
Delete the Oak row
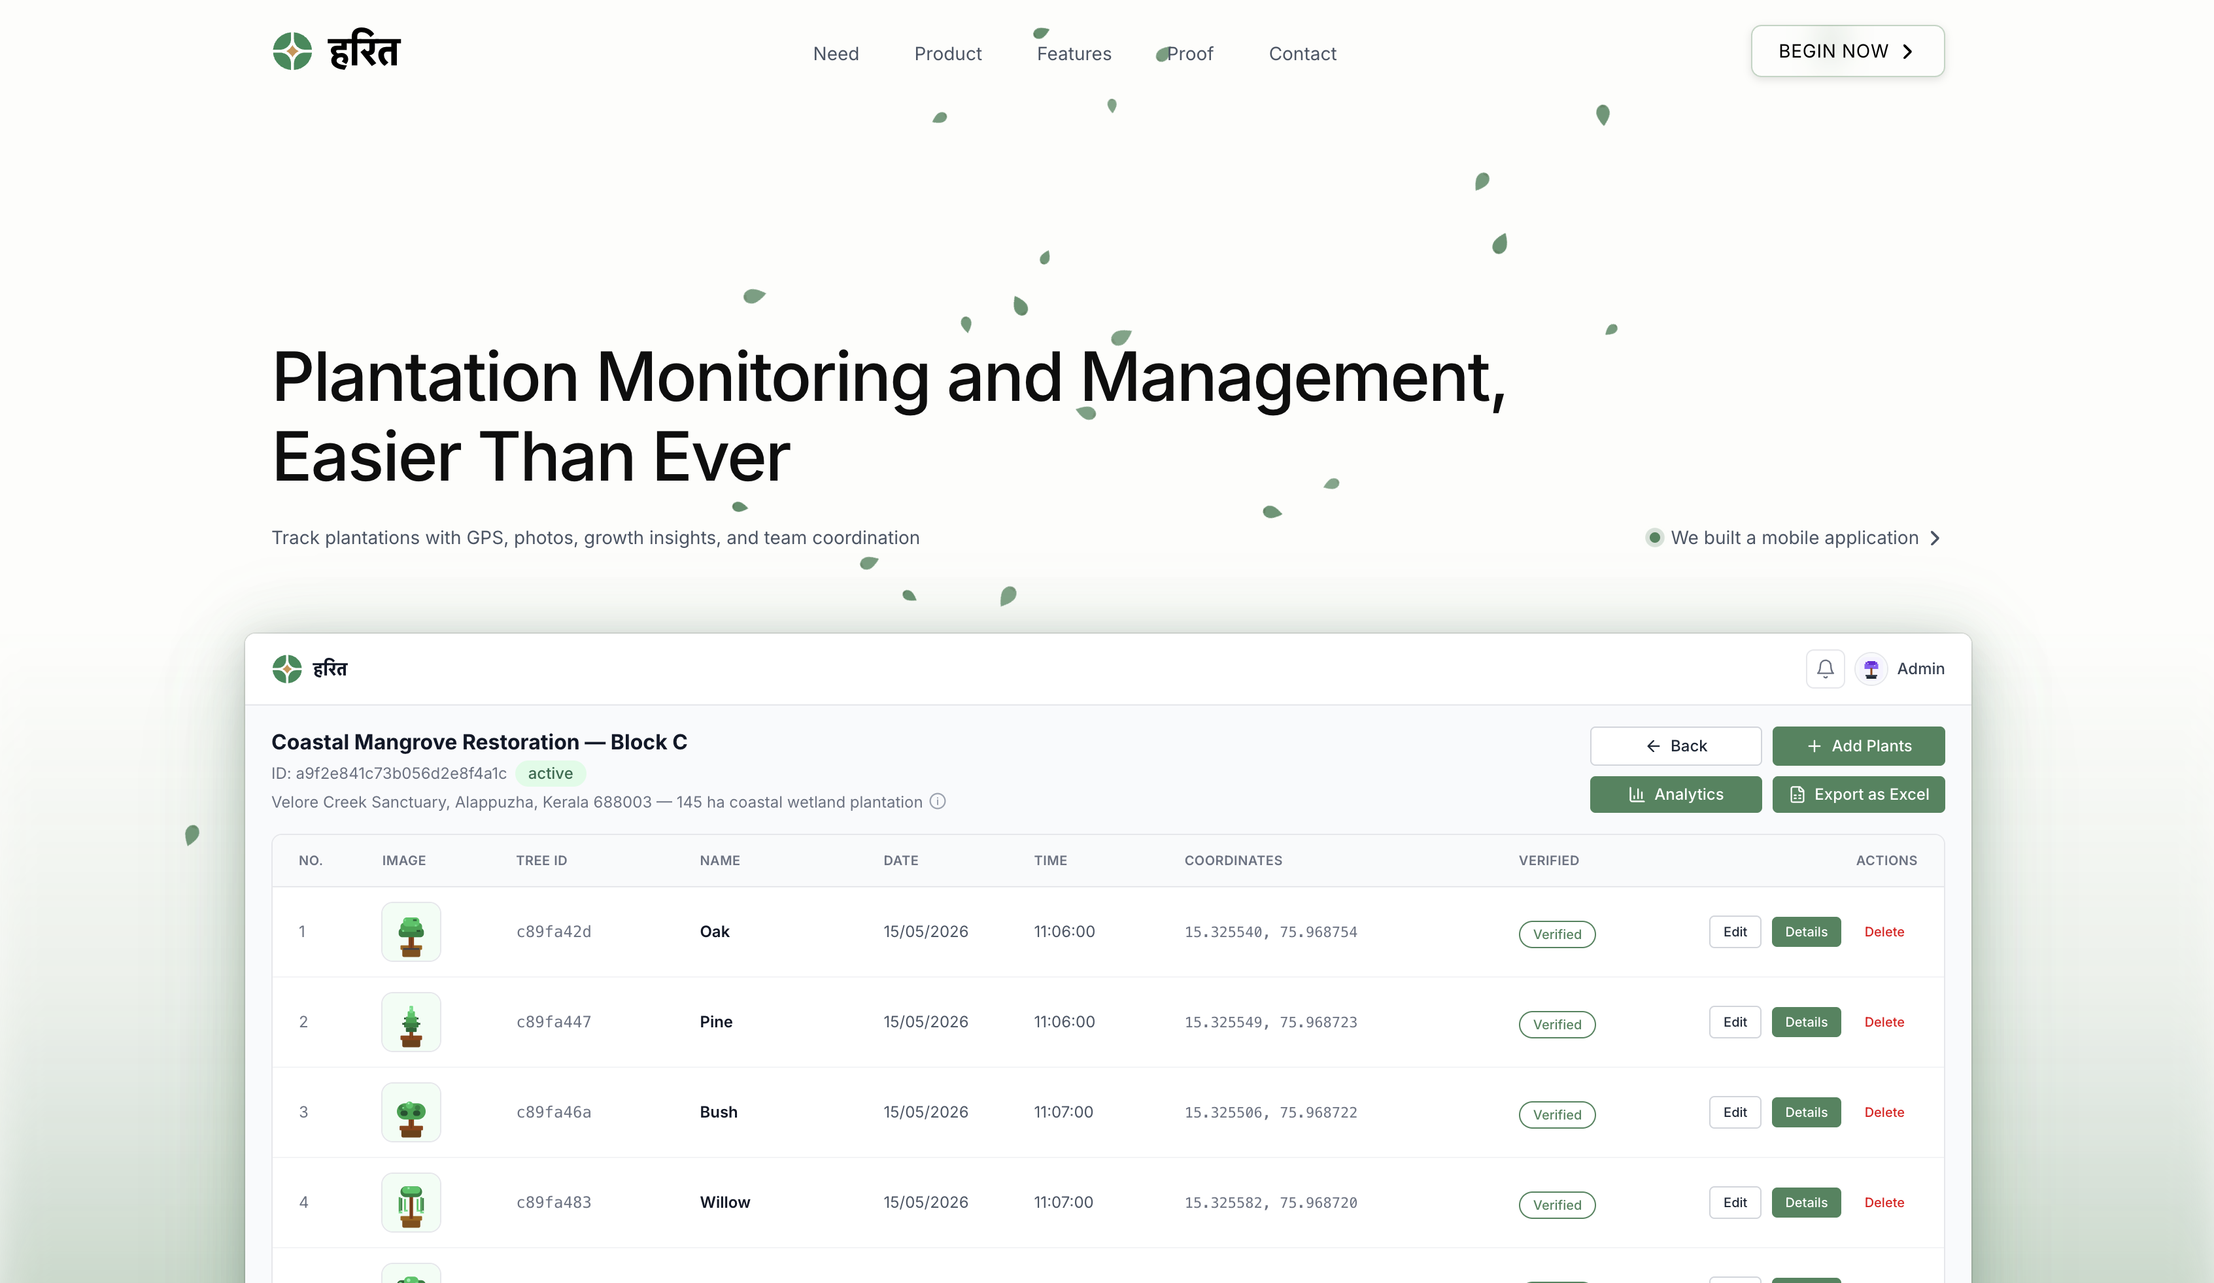tap(1884, 931)
